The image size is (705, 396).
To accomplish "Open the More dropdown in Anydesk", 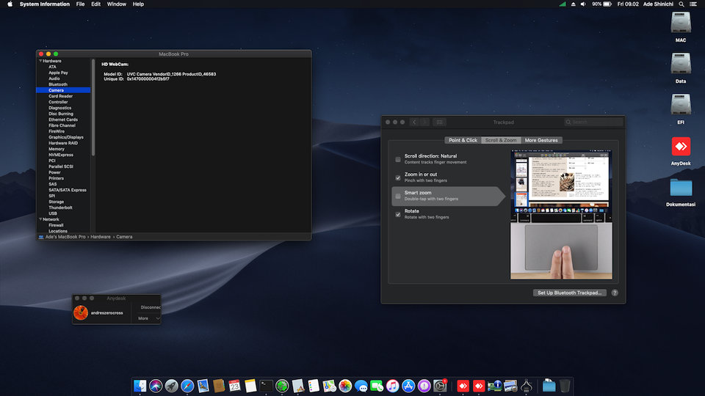I will click(x=147, y=318).
